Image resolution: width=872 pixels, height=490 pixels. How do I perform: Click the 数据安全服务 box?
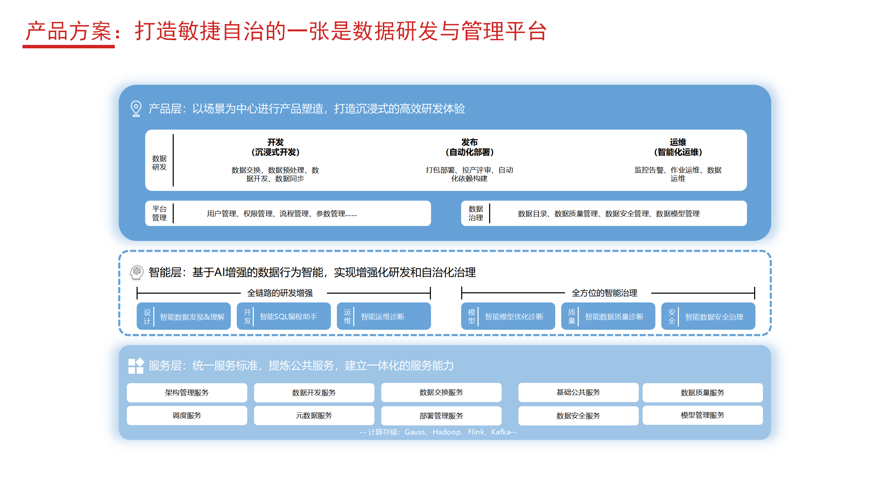578,416
